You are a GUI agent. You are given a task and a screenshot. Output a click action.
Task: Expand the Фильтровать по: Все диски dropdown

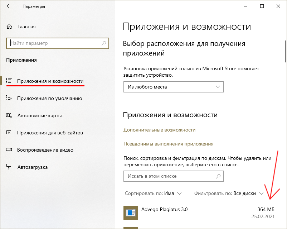(x=229, y=193)
